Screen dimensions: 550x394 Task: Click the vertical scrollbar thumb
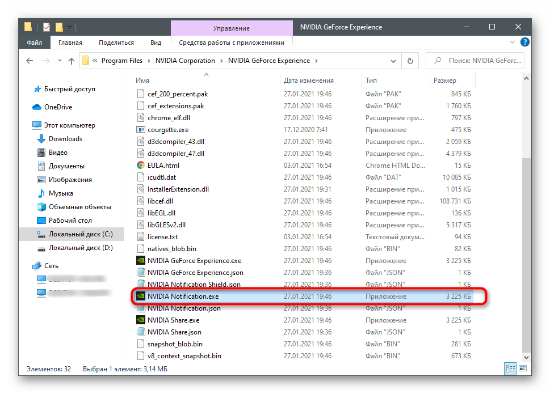526,255
